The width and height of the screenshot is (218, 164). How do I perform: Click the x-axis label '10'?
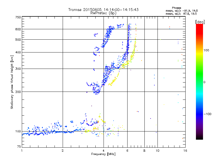click(158, 151)
